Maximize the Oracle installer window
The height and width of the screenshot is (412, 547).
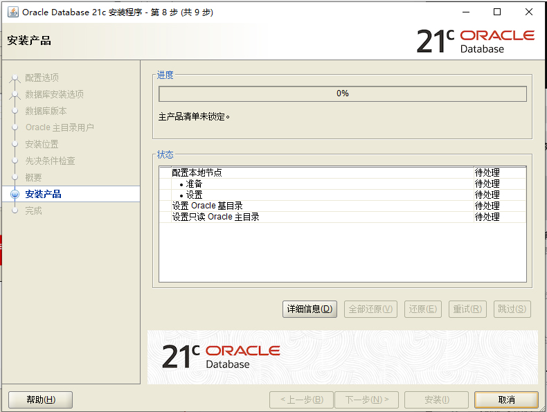pos(497,12)
